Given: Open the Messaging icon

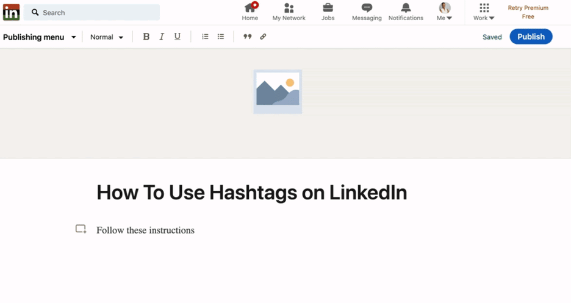Looking at the screenshot, I should click(367, 9).
